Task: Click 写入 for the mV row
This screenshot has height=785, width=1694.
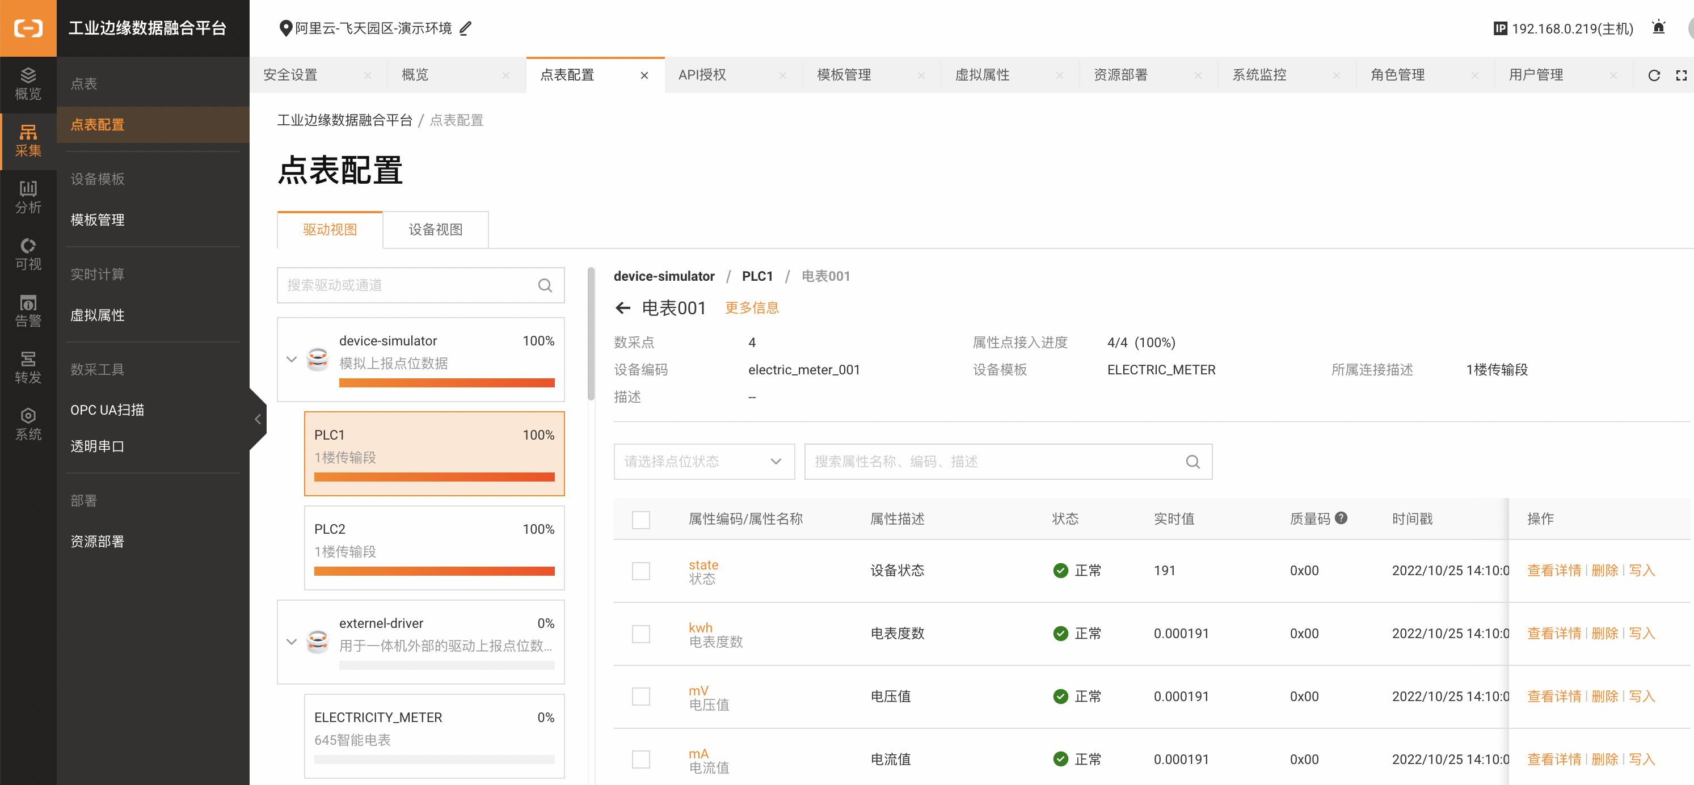Action: (x=1641, y=697)
